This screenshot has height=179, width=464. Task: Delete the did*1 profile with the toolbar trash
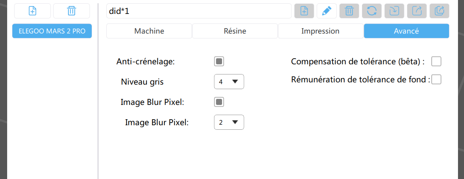click(x=349, y=11)
